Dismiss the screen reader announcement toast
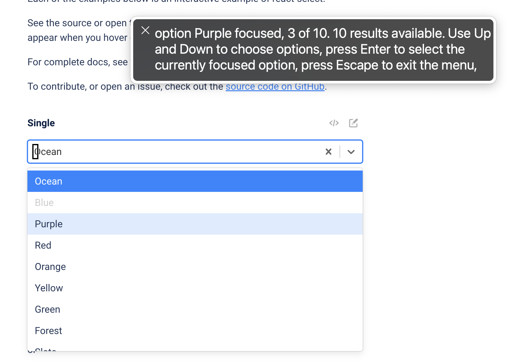This screenshot has height=363, width=523. tap(145, 30)
